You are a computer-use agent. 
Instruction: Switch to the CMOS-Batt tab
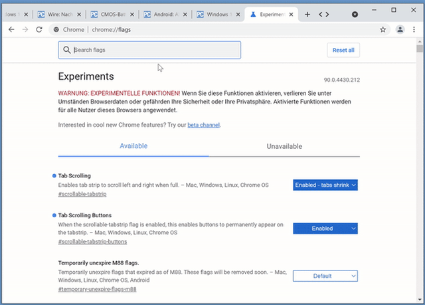pyautogui.click(x=114, y=15)
